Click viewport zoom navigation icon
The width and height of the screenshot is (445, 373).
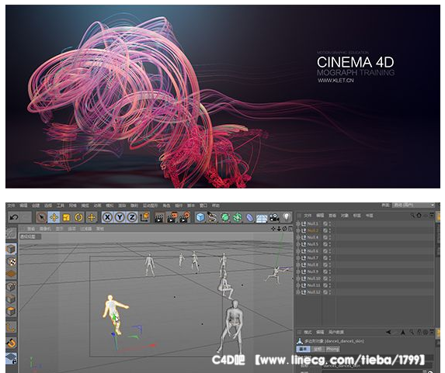(279, 229)
